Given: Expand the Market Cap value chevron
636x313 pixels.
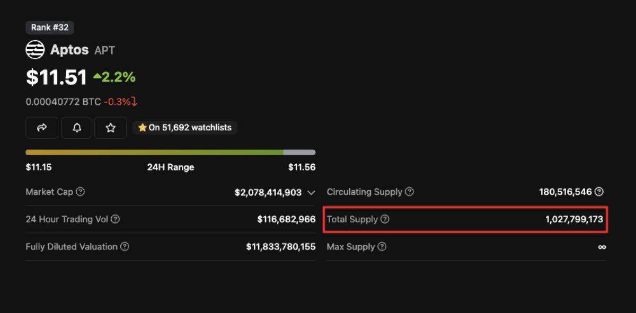Looking at the screenshot, I should pos(311,193).
